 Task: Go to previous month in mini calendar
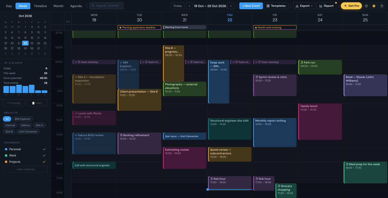5,16
